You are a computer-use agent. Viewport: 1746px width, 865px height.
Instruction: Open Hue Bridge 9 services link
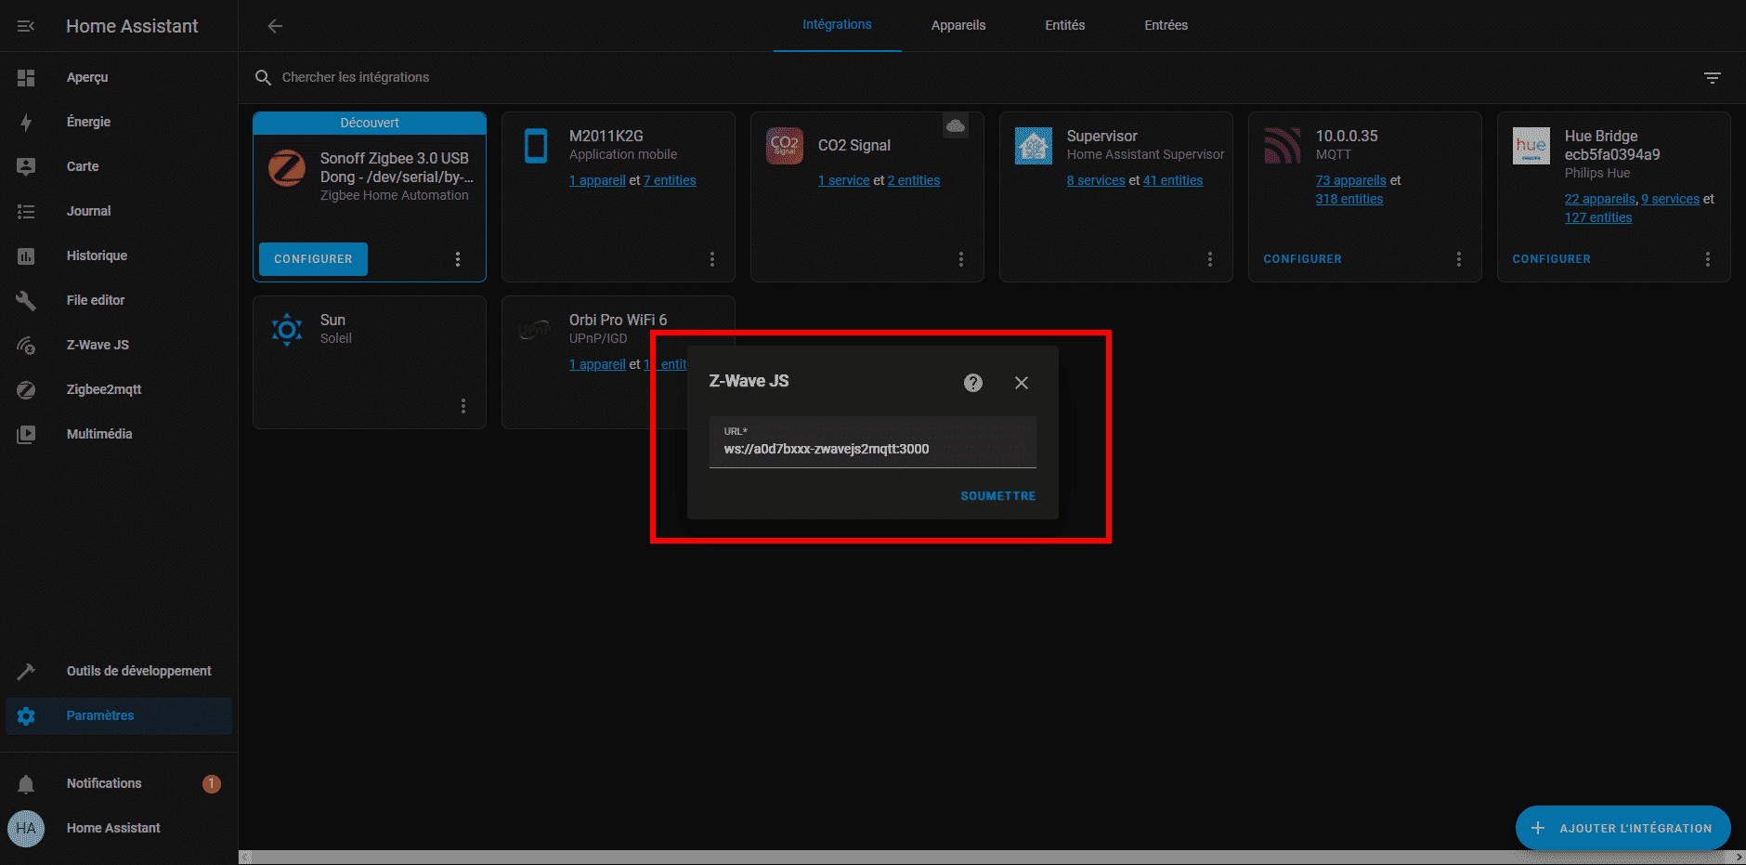pos(1670,199)
